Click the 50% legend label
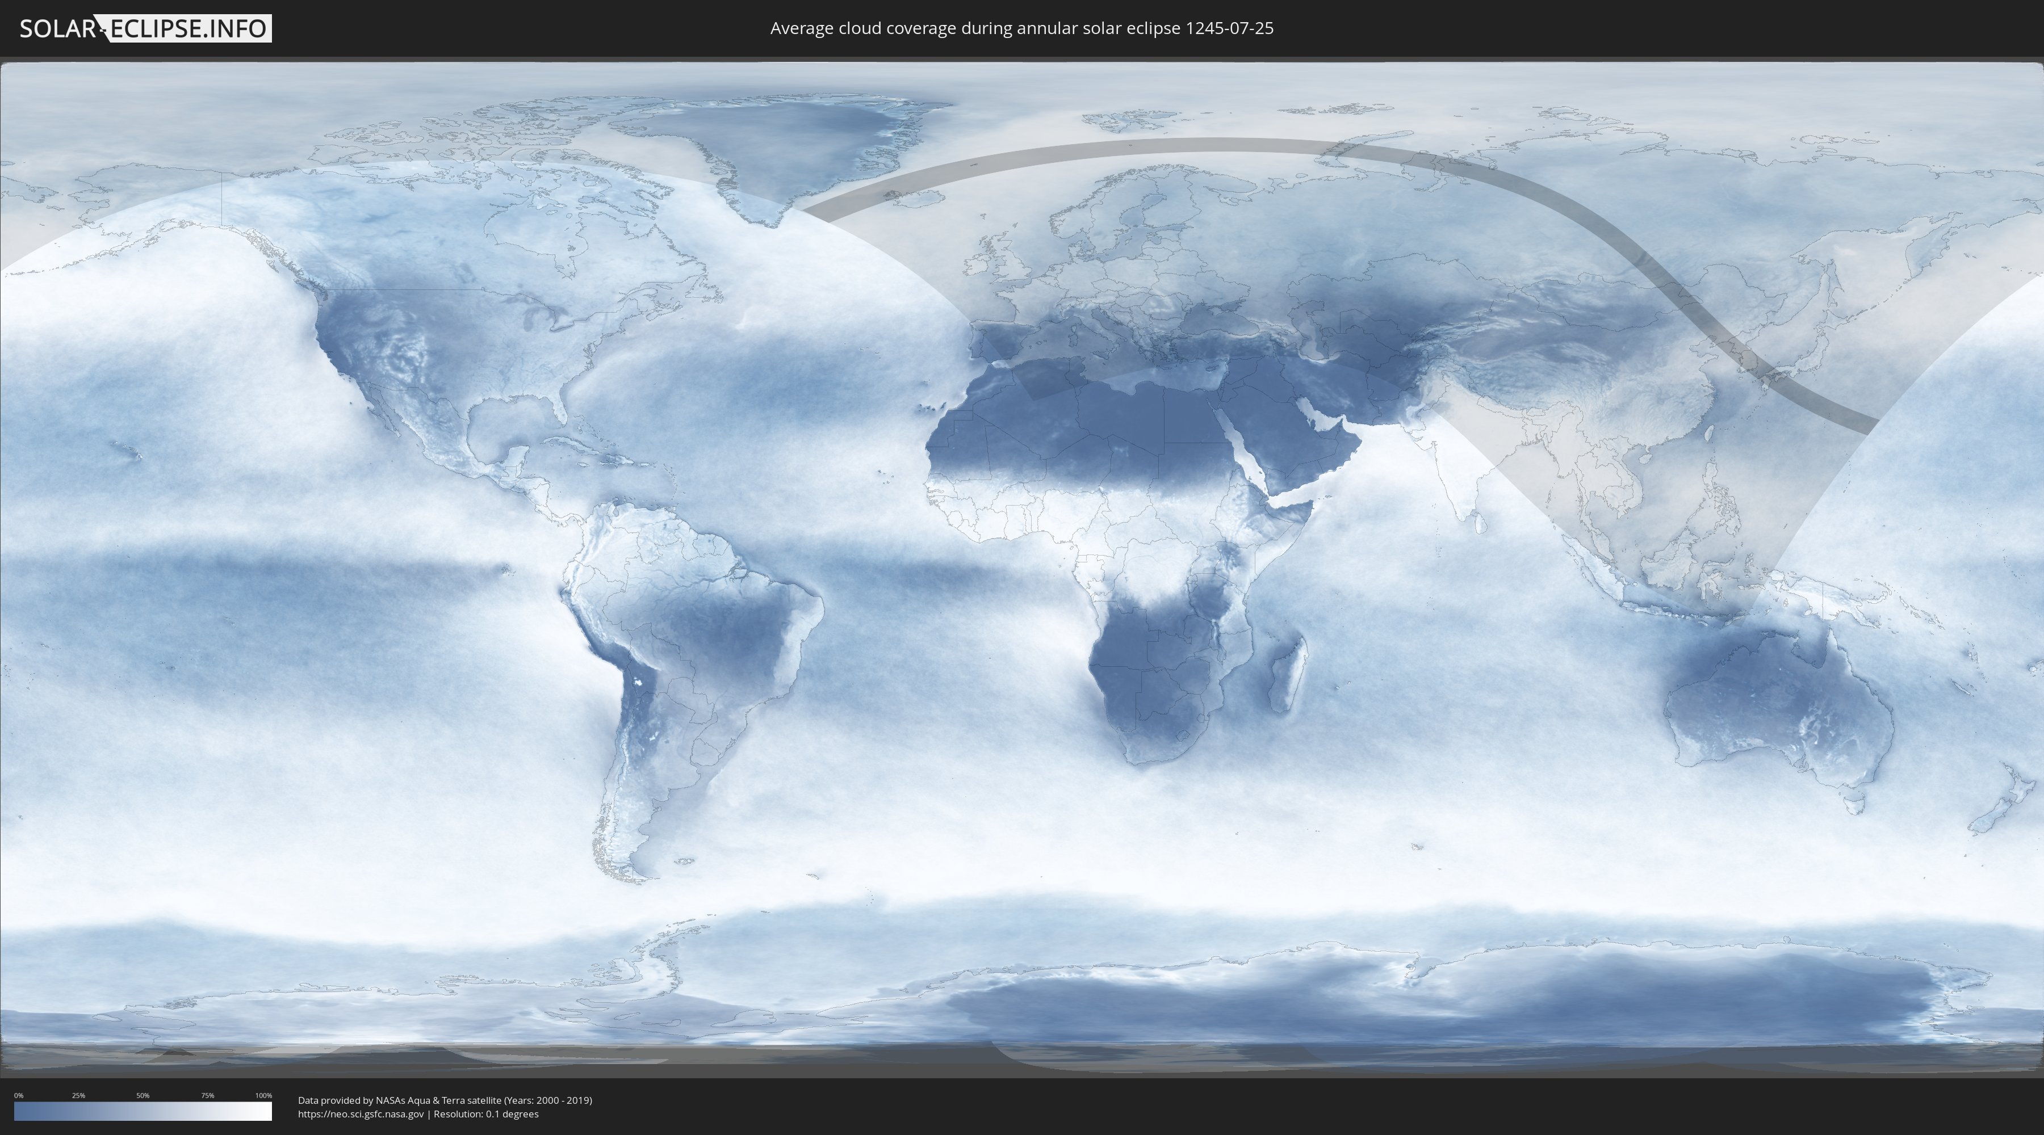This screenshot has height=1135, width=2044. [x=143, y=1095]
